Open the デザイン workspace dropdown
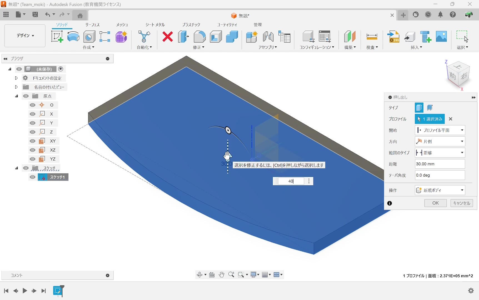This screenshot has height=300, width=479. (25, 36)
